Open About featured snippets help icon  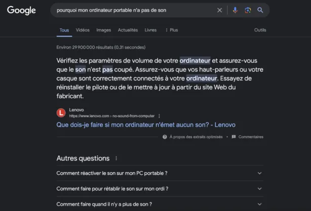[x=165, y=137]
